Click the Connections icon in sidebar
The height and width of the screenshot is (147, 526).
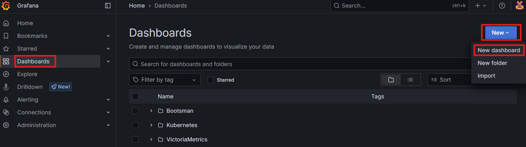coord(6,112)
